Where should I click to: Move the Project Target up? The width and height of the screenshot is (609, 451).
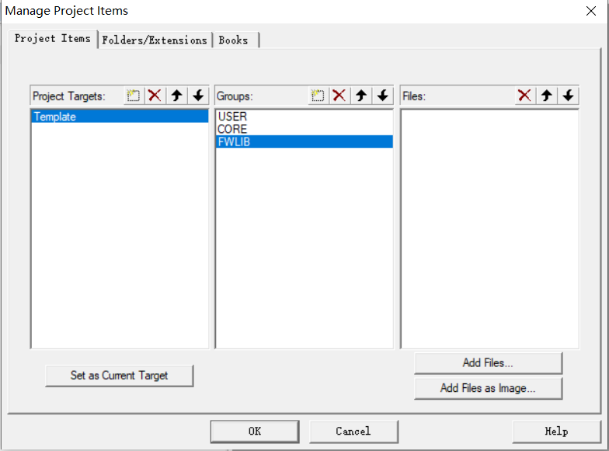click(x=177, y=95)
